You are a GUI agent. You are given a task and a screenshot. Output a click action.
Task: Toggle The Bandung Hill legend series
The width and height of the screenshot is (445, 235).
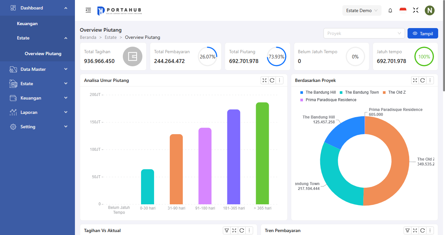318,92
